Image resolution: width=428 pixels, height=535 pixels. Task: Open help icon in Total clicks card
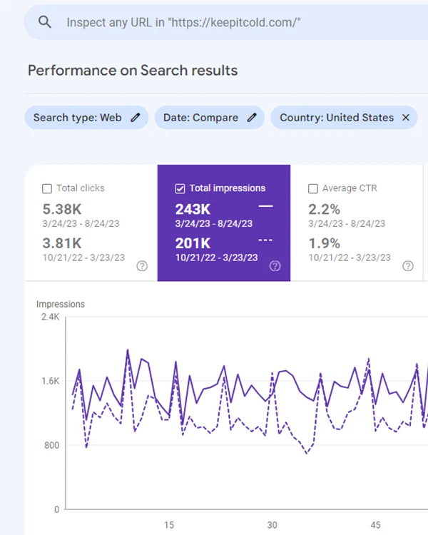142,266
